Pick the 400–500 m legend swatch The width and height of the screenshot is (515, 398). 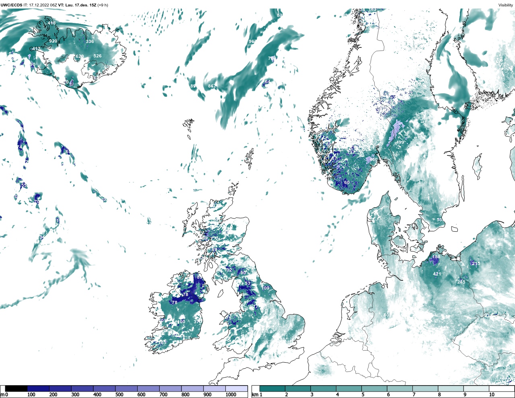pyautogui.click(x=104, y=389)
